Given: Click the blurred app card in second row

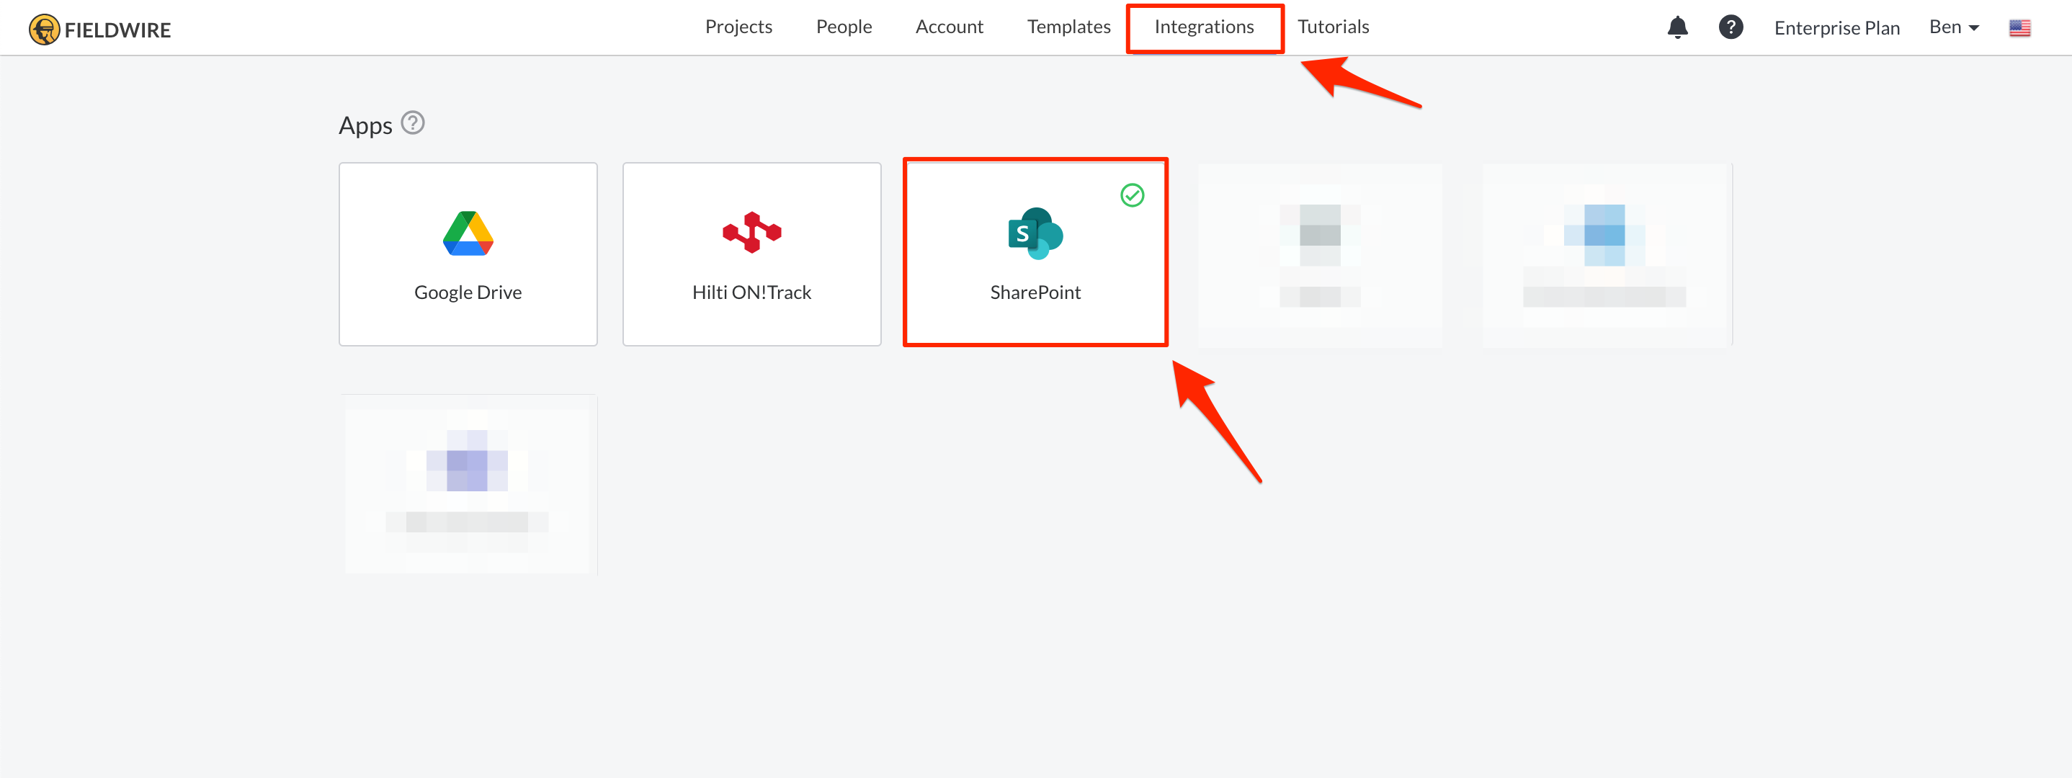Looking at the screenshot, I should coord(468,483).
